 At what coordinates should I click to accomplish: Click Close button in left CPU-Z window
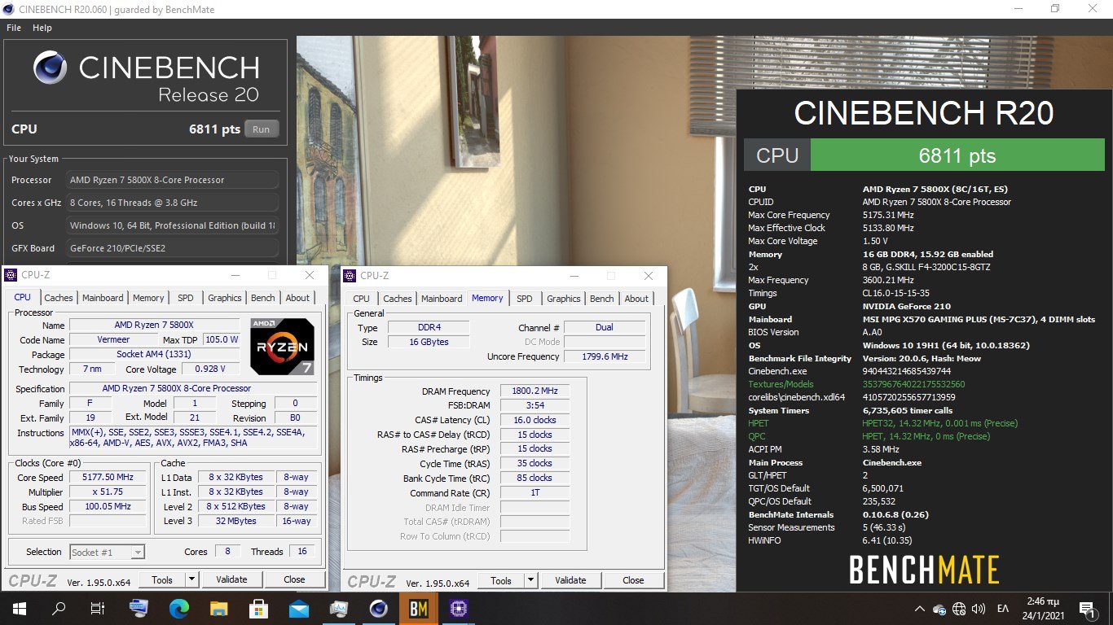pos(294,579)
